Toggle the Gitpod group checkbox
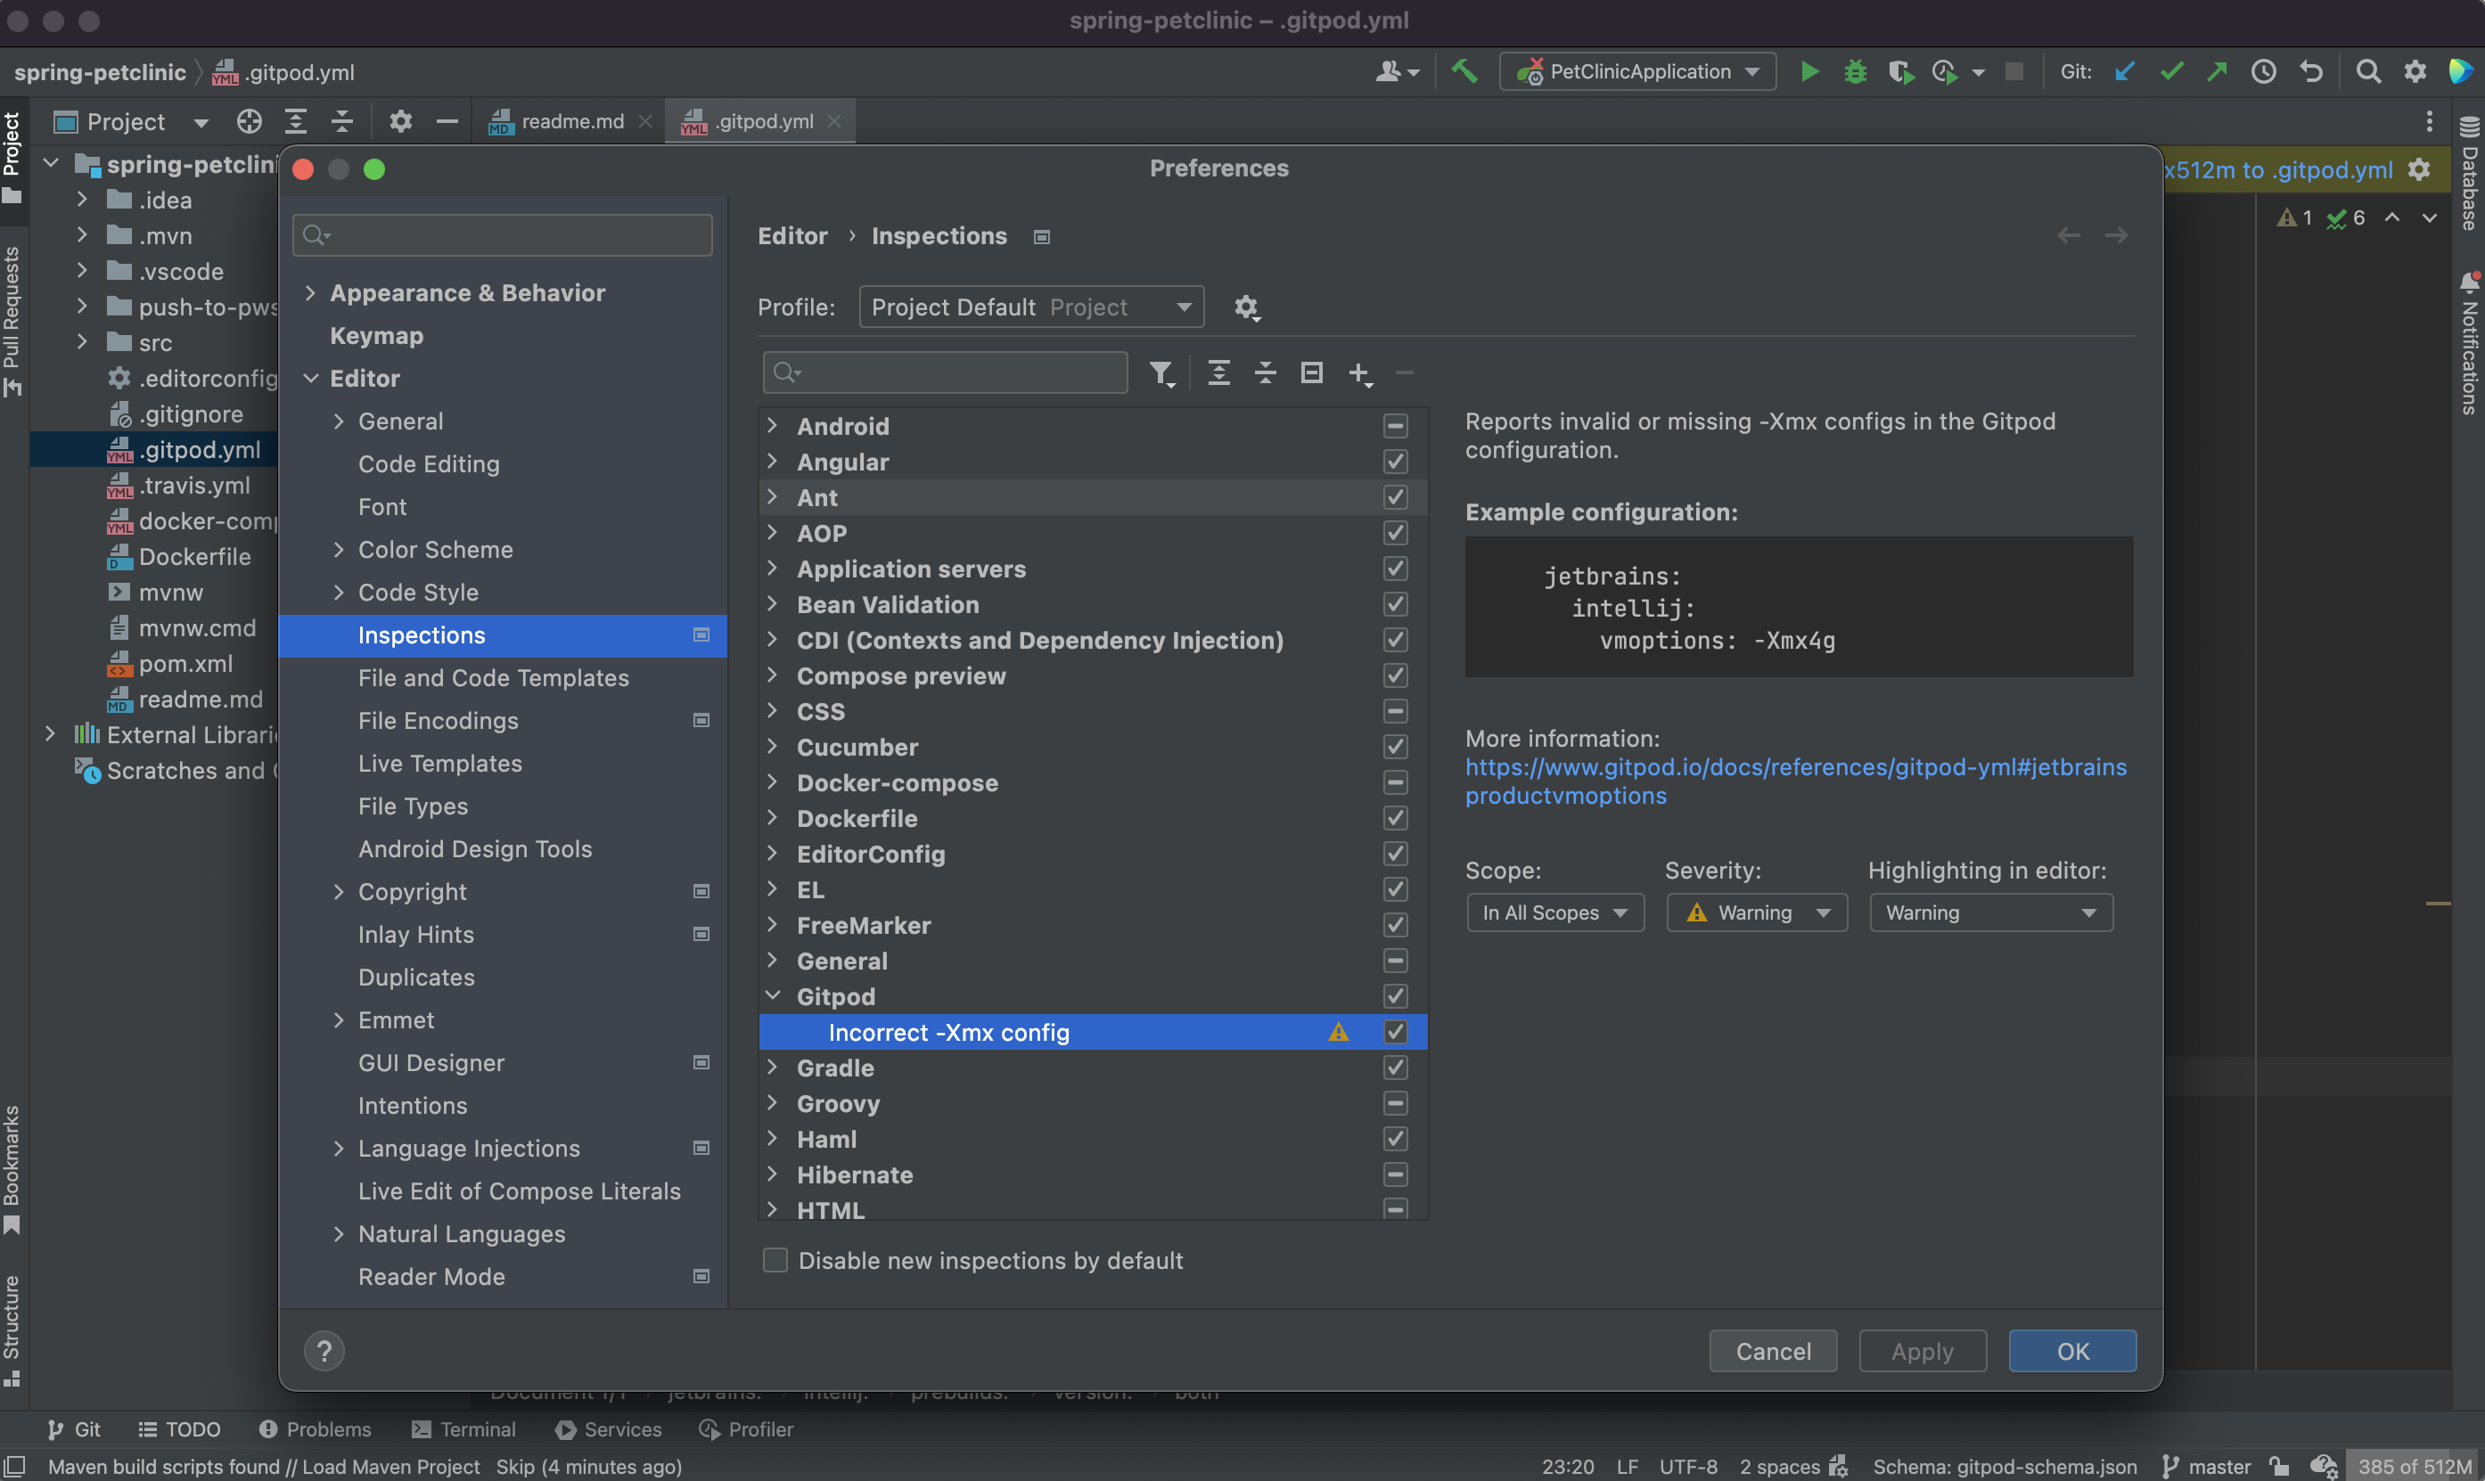 tap(1395, 997)
